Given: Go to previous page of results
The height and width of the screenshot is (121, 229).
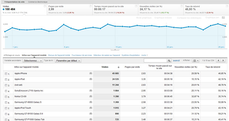Looking at the screenshot, I should (219, 60).
